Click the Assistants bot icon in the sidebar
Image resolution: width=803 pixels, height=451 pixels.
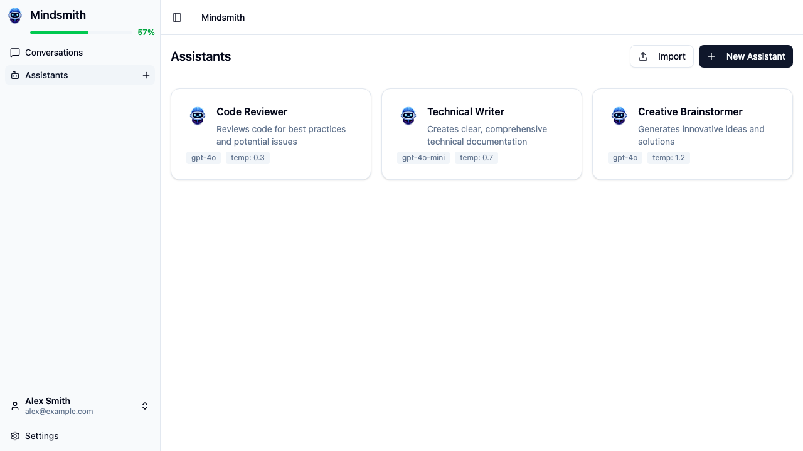pos(15,75)
